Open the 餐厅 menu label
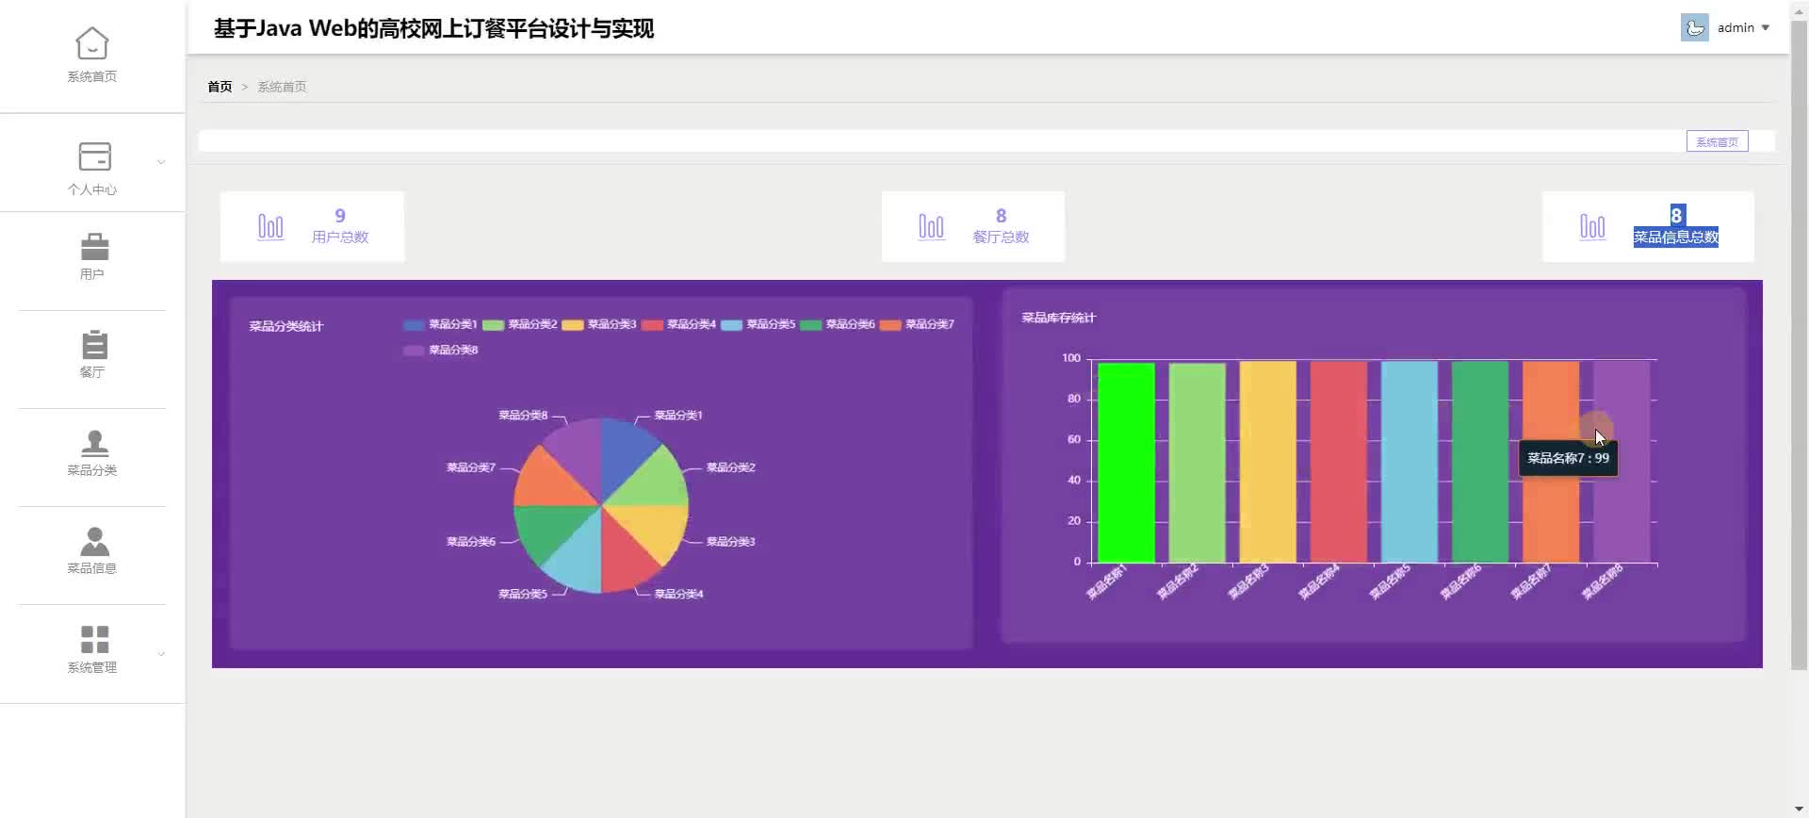This screenshot has height=818, width=1809. click(x=92, y=372)
